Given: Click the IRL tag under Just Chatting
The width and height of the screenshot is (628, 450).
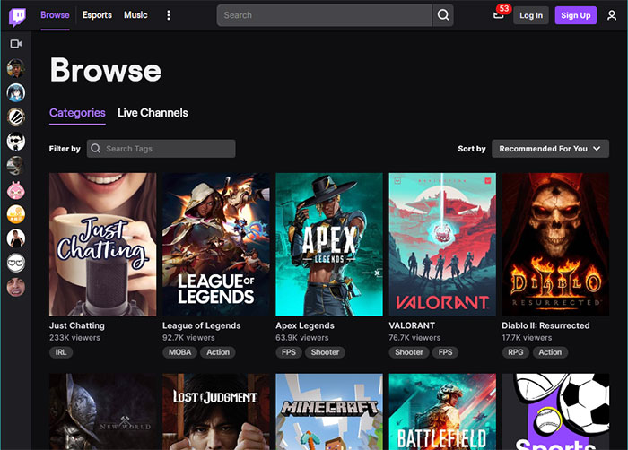Looking at the screenshot, I should click(x=61, y=352).
